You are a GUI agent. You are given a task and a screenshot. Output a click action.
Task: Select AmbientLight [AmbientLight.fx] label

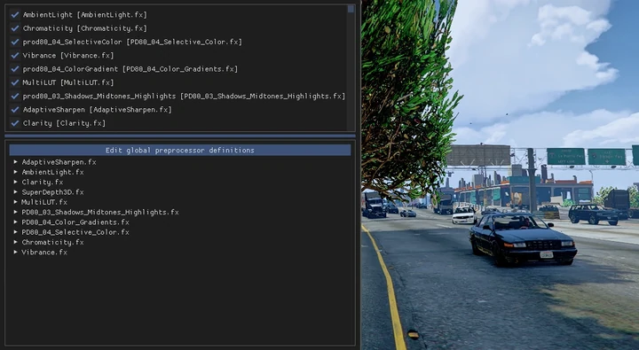coord(85,15)
